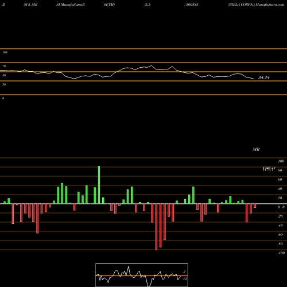Click the stock code 500335 in header
This screenshot has width=287, height=287.
point(192,5)
